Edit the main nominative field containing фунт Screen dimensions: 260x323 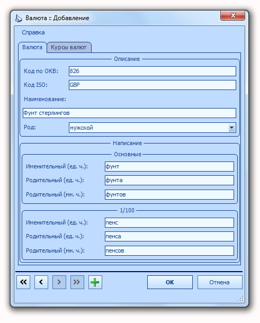tap(169, 166)
